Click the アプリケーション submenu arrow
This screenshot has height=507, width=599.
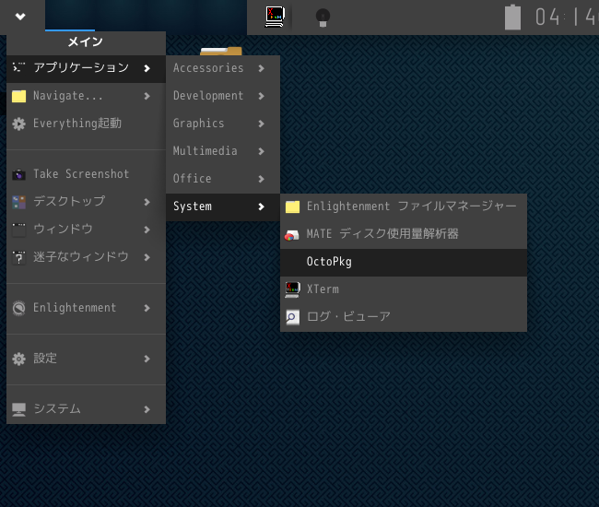147,68
